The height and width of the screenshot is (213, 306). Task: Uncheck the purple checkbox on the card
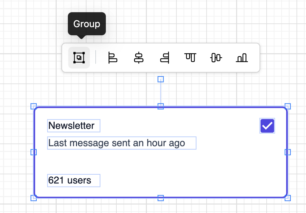tap(267, 125)
